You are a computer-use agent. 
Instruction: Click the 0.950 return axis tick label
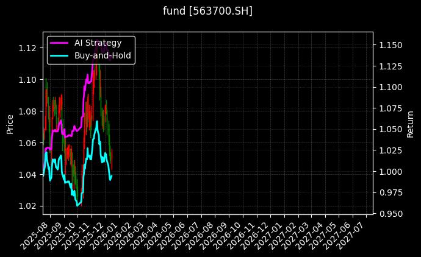[390, 214]
